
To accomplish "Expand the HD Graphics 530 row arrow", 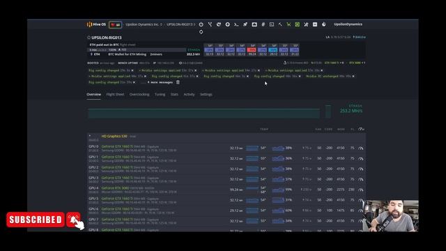I will point(90,136).
